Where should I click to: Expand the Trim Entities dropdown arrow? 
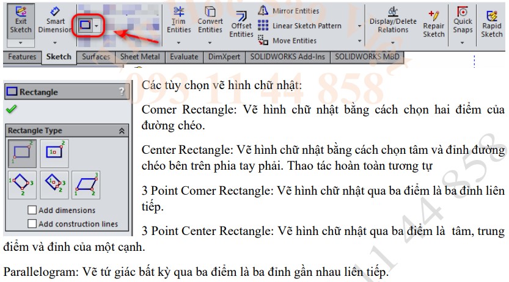(x=178, y=43)
